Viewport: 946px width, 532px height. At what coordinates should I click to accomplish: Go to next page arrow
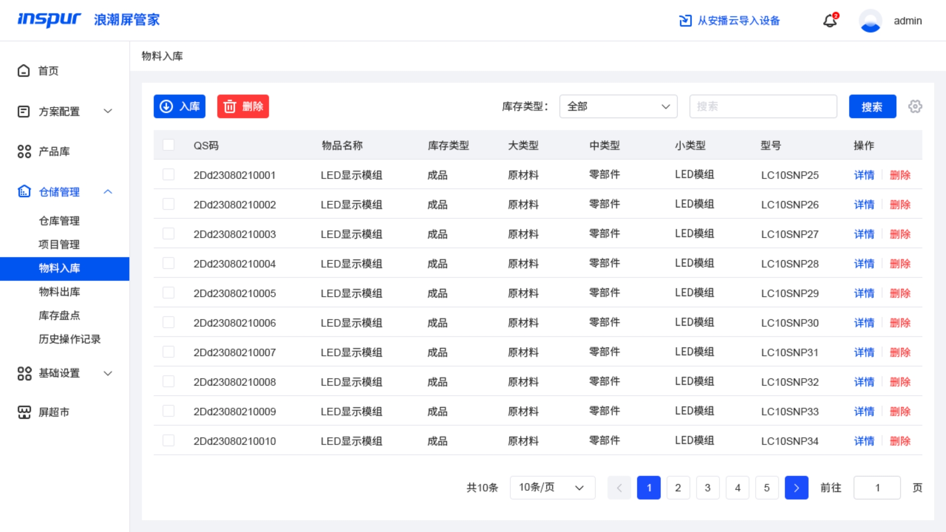(796, 488)
